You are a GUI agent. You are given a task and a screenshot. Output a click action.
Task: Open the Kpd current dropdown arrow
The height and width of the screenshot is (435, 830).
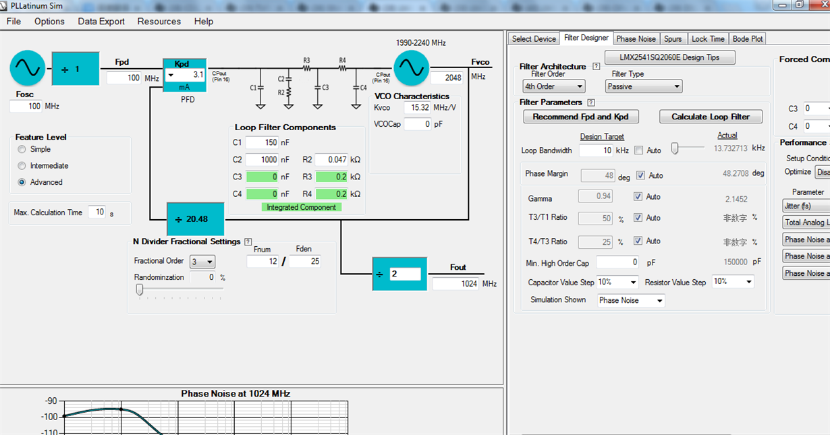(170, 76)
